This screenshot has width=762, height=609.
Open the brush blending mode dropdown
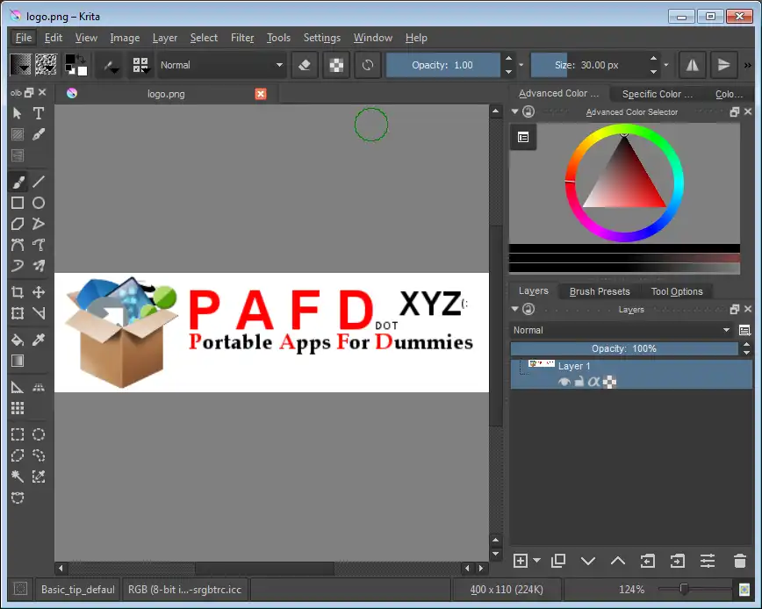coord(221,65)
